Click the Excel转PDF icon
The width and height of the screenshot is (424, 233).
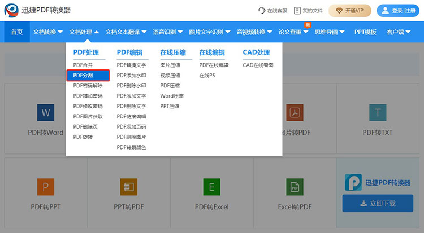point(295,187)
